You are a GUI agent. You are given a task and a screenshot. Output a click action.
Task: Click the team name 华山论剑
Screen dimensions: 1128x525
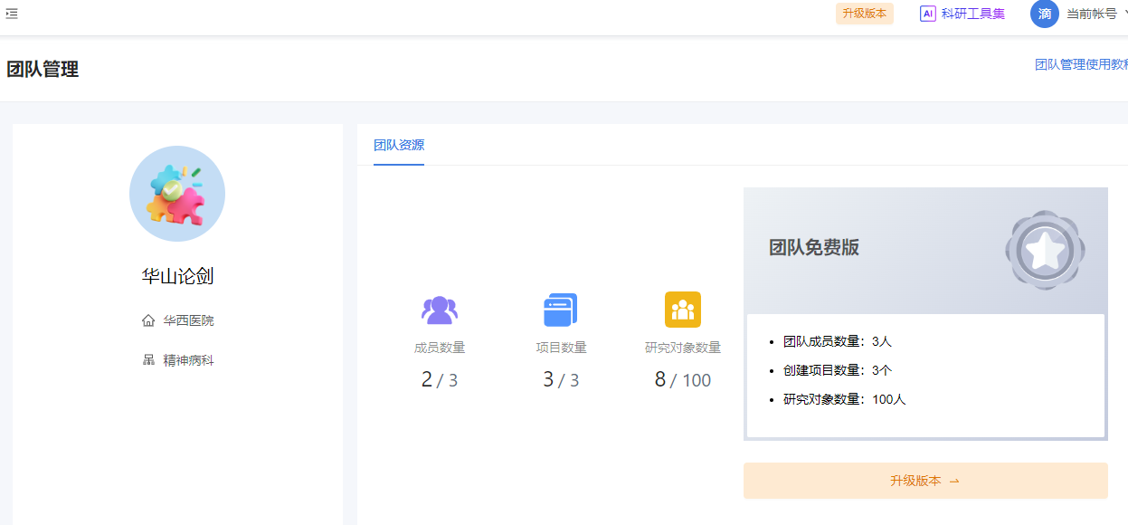(177, 276)
